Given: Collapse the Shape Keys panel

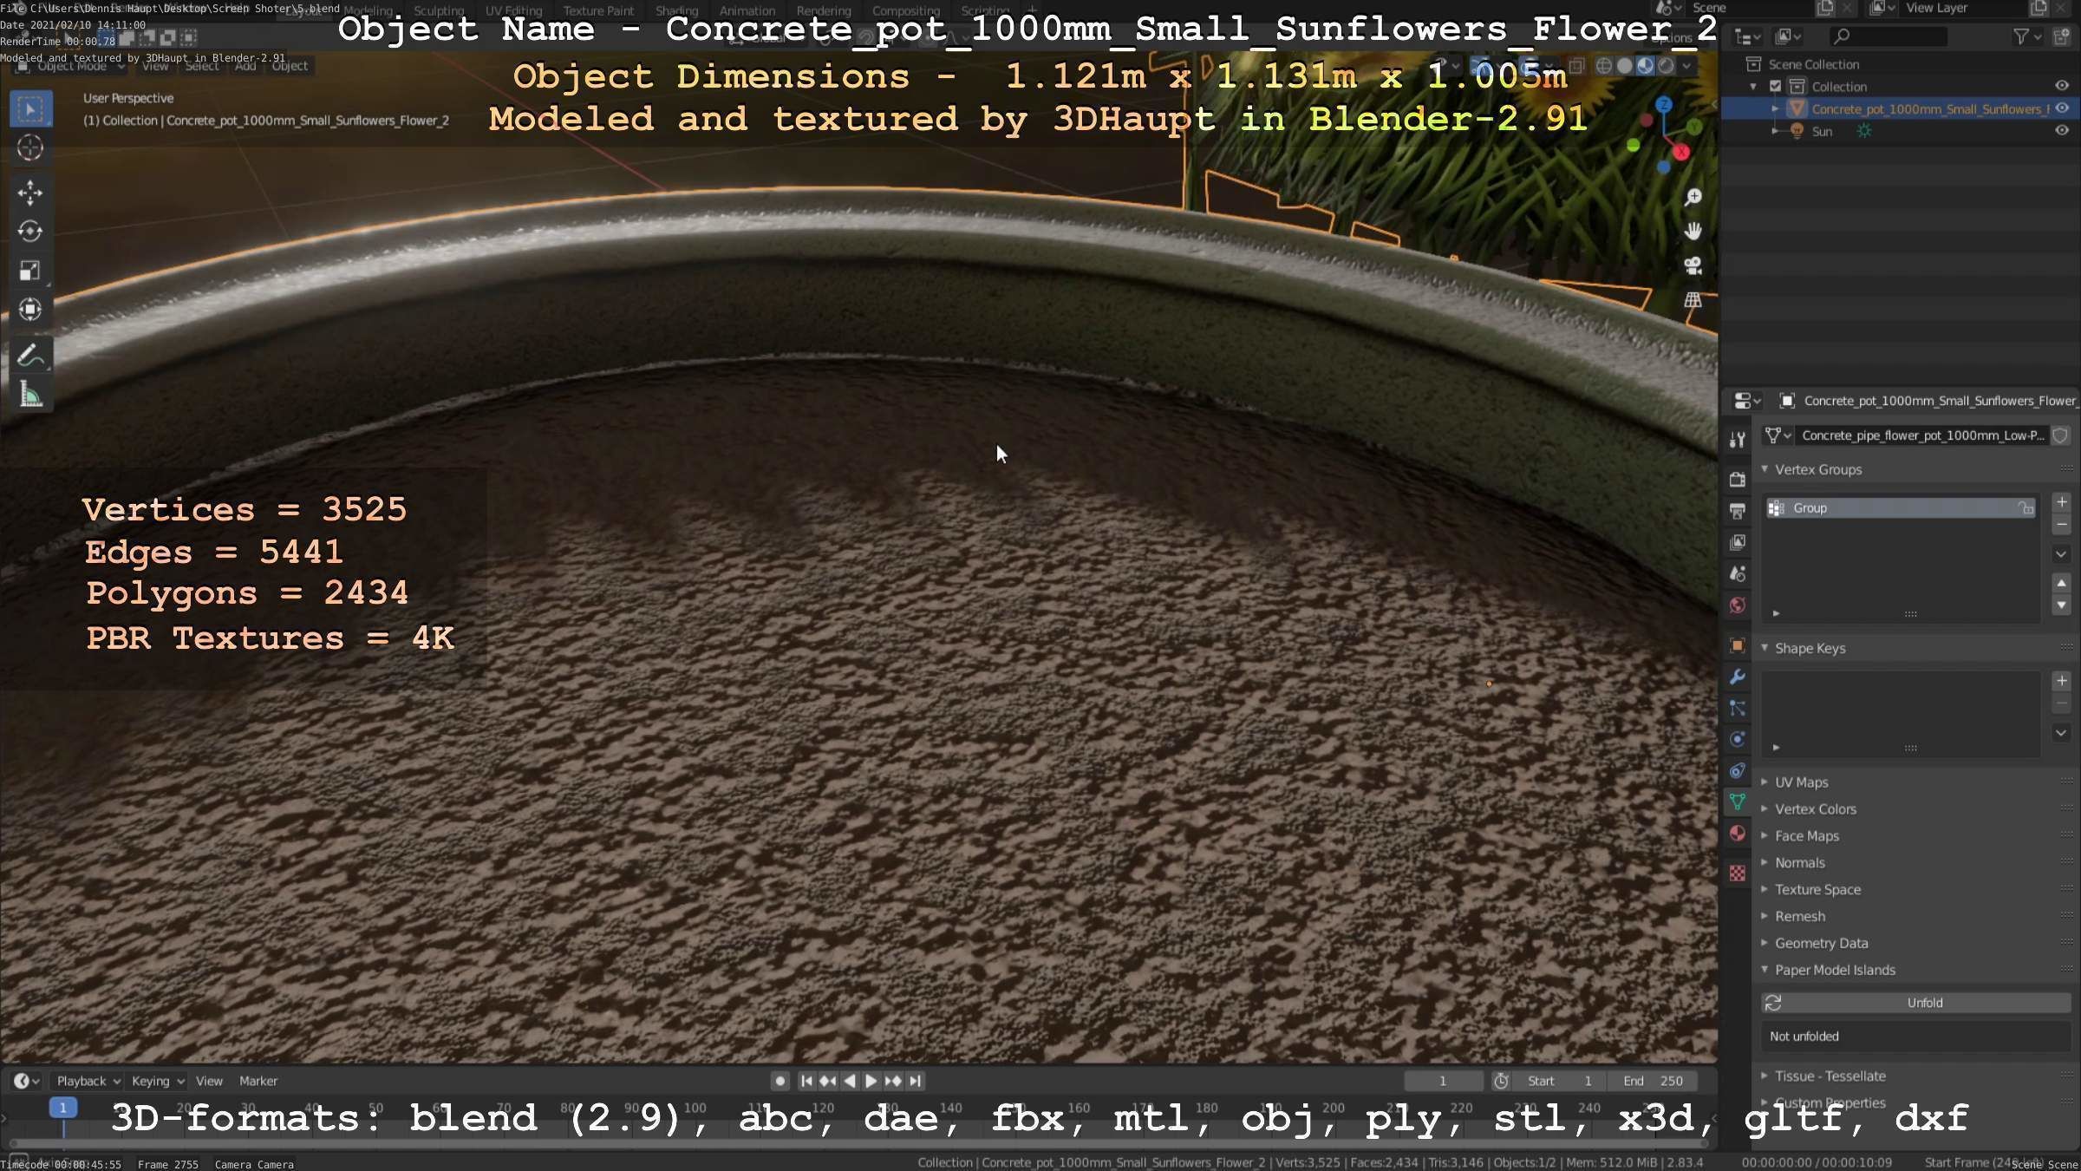Looking at the screenshot, I should point(1765,648).
